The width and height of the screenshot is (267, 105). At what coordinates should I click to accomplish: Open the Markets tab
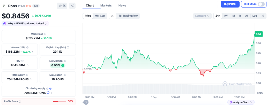coord(106,5)
